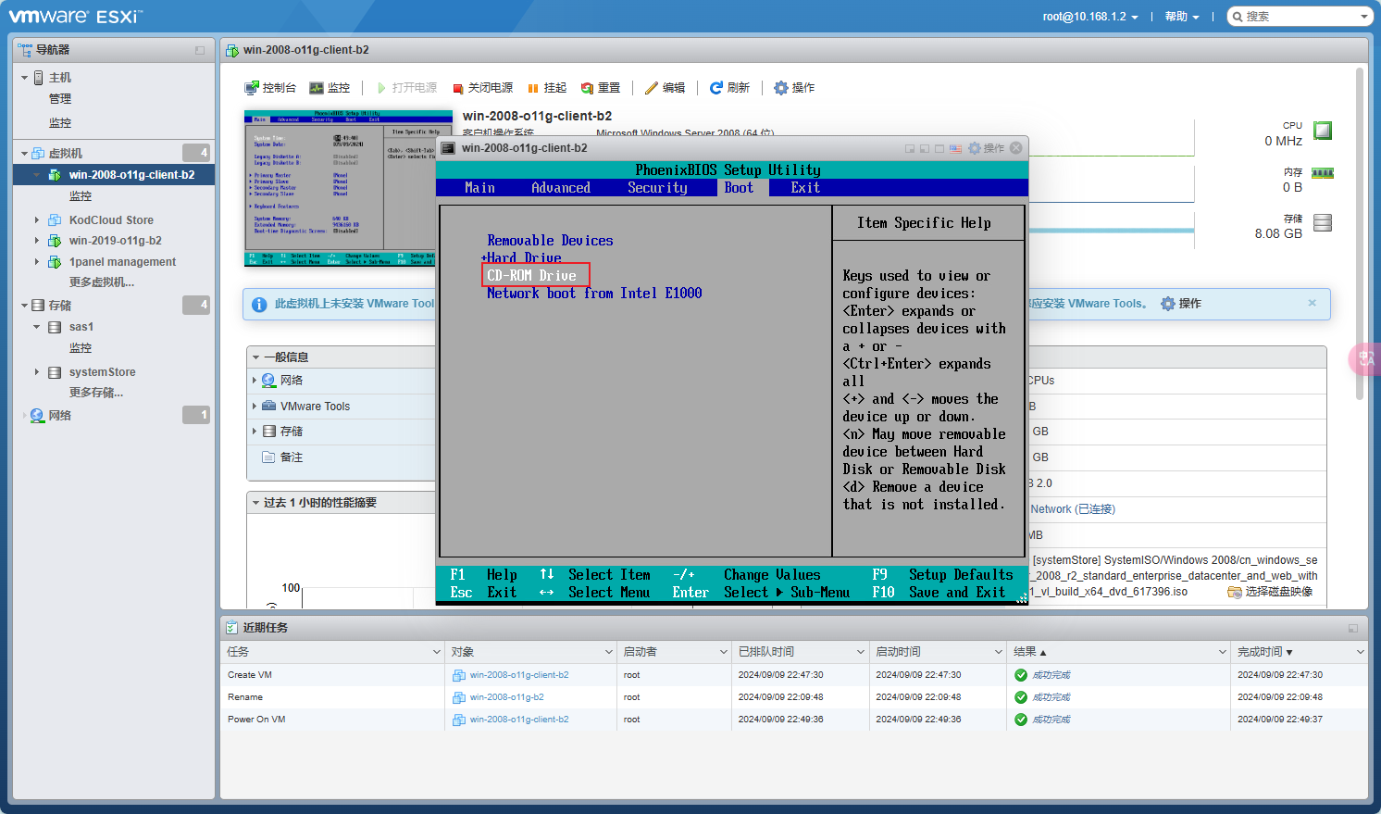Open the 帮助 help dropdown
1381x814 pixels.
tap(1182, 17)
